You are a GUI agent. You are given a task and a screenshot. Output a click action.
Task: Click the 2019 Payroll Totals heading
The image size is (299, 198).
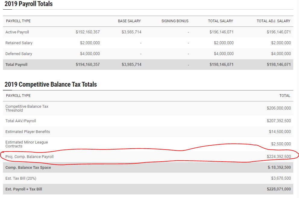[29, 4]
